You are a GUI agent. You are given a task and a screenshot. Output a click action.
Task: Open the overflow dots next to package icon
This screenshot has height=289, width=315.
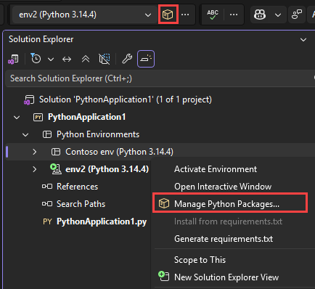click(x=185, y=15)
